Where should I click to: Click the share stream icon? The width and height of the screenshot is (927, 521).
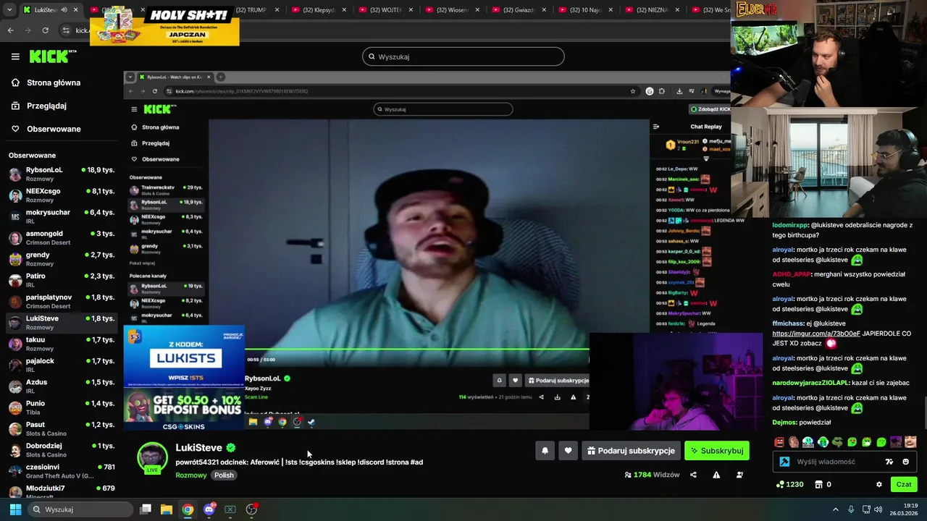pos(693,475)
